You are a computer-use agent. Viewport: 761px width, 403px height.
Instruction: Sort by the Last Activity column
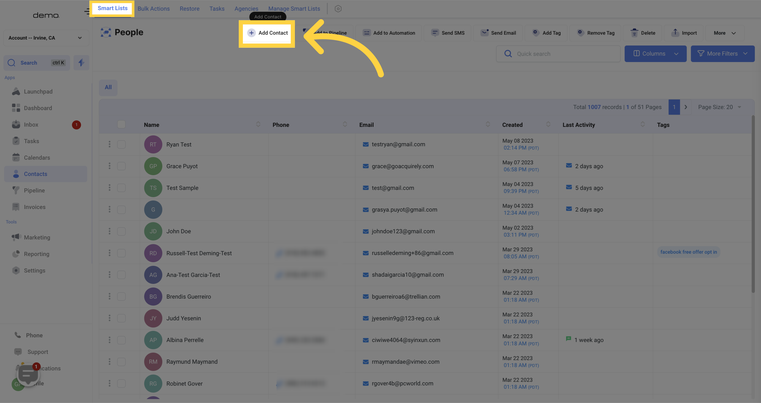point(642,125)
